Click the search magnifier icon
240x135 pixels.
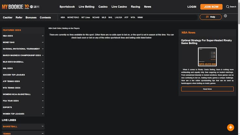click(x=228, y=7)
